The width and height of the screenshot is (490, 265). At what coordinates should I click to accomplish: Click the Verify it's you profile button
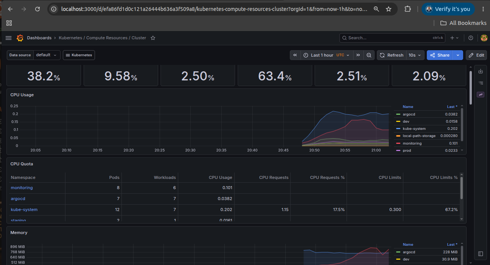tap(448, 9)
